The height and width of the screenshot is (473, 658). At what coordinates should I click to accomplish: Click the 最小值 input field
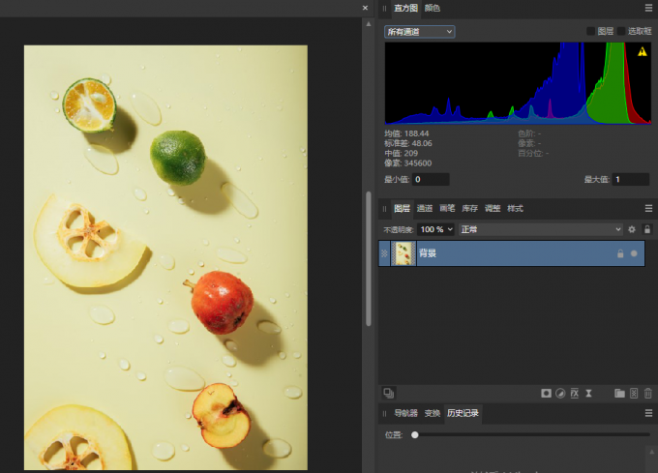(x=431, y=180)
